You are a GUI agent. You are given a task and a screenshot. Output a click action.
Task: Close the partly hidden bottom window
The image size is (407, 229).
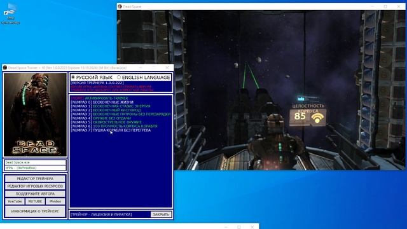pyautogui.click(x=252, y=227)
